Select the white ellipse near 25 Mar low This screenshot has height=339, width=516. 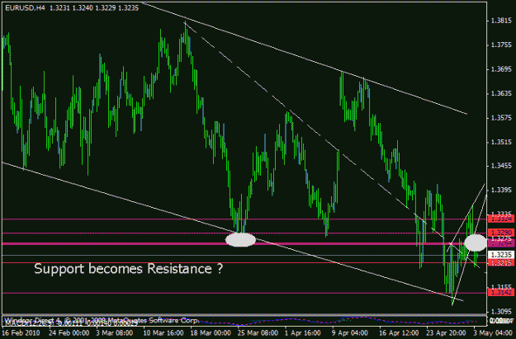pos(240,240)
